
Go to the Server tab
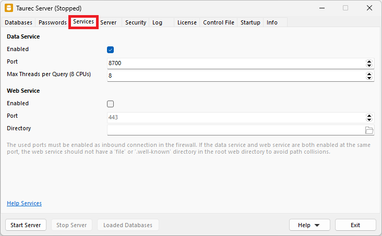click(109, 22)
